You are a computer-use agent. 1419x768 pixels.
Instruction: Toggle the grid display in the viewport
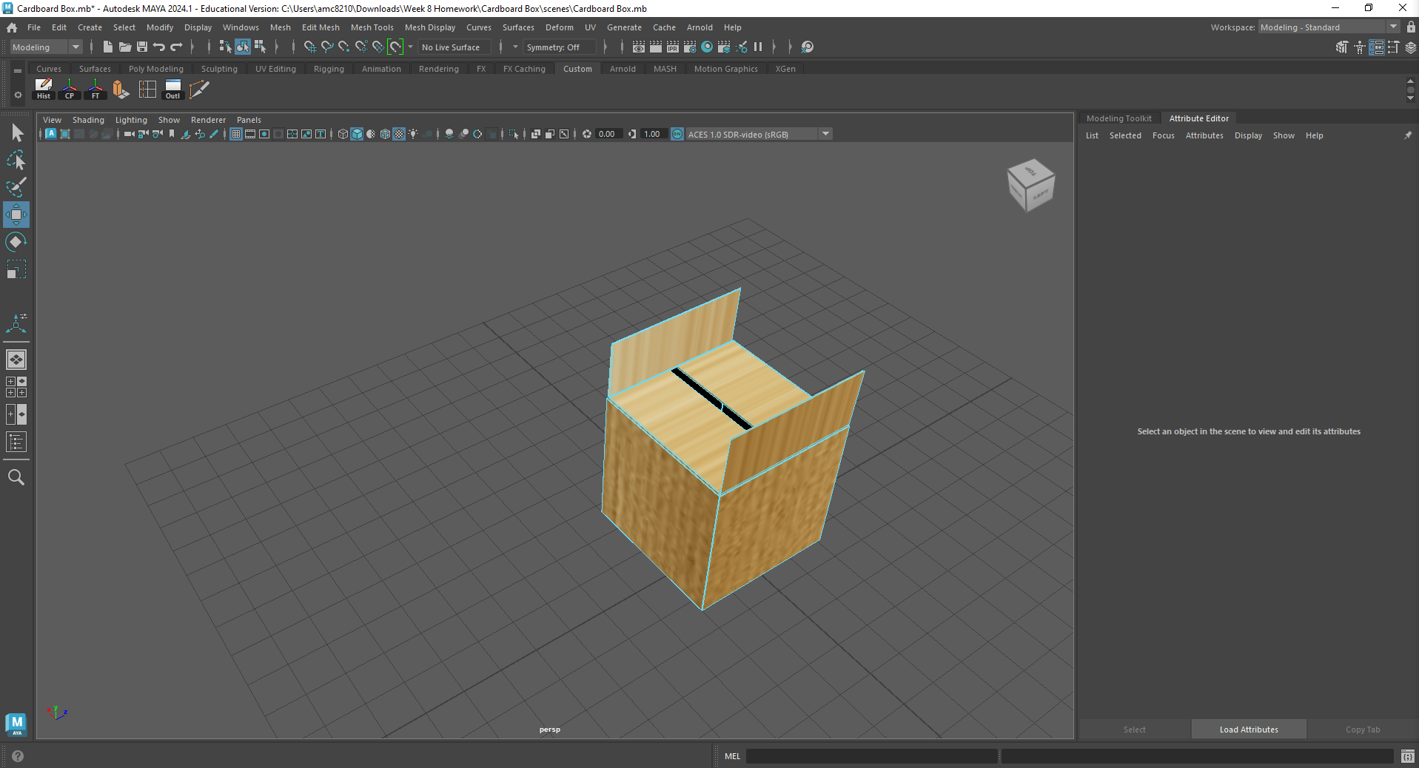(x=235, y=134)
